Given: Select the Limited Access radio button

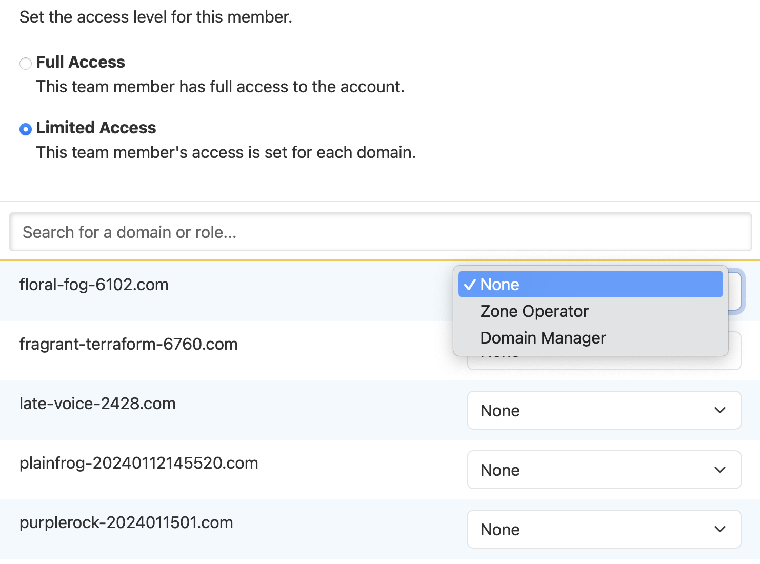Looking at the screenshot, I should pos(25,129).
